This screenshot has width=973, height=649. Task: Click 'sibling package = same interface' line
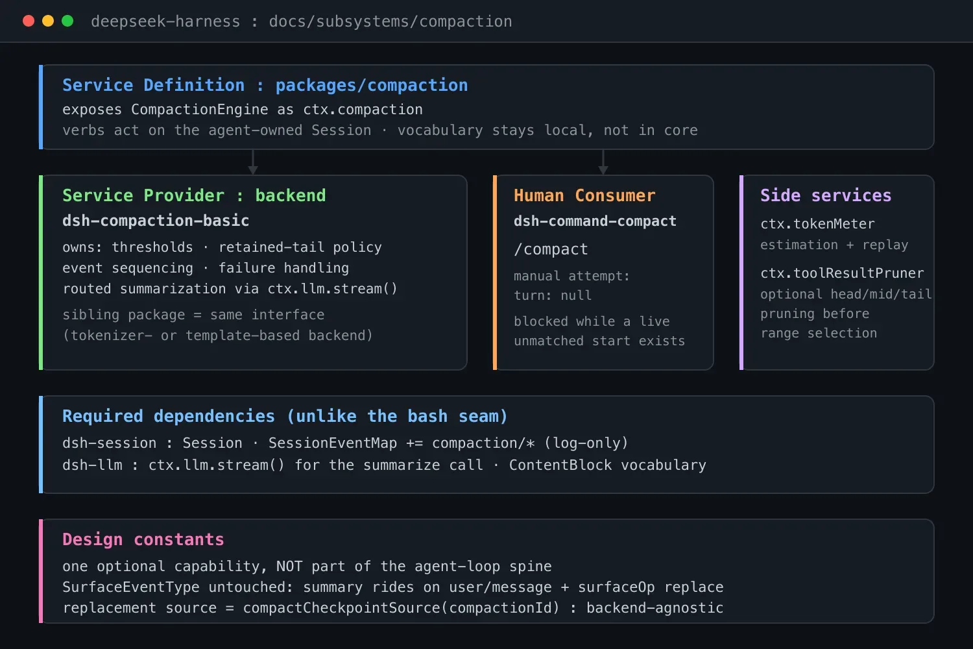coord(193,315)
